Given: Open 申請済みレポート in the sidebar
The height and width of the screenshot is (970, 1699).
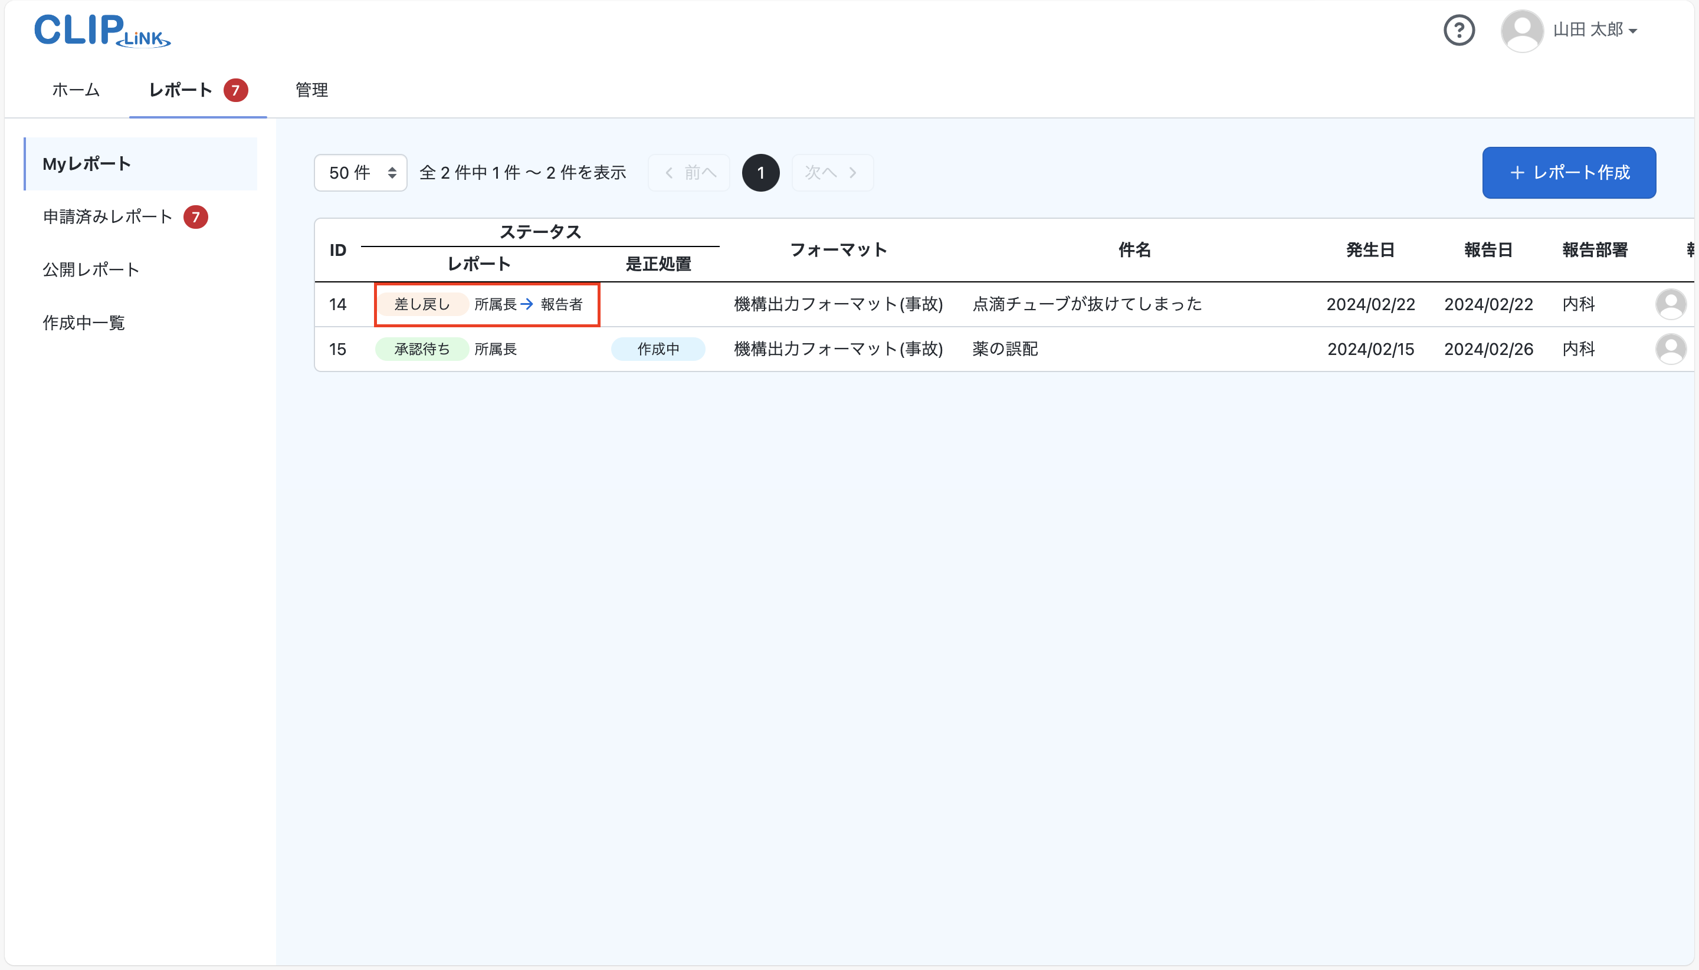Looking at the screenshot, I should pos(107,216).
